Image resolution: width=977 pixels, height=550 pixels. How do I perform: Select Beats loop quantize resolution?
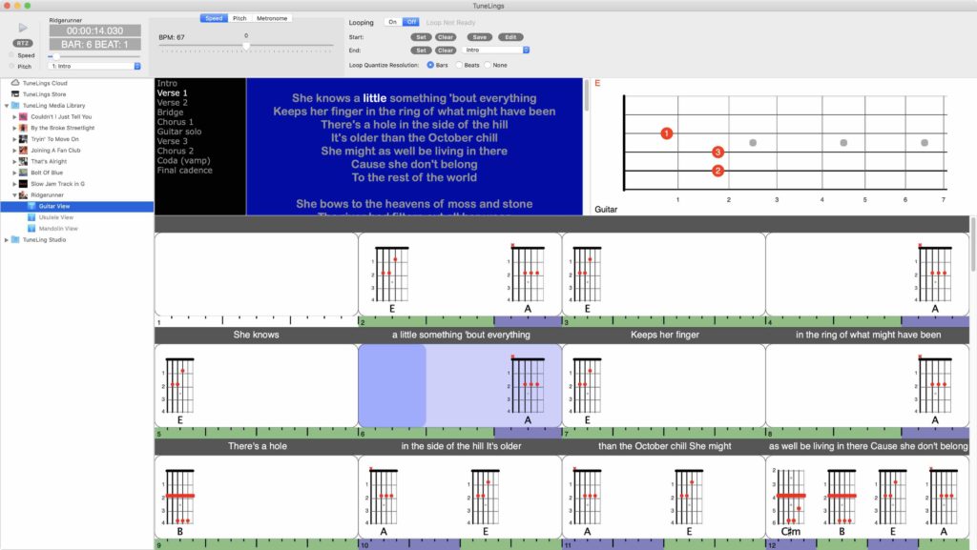(459, 65)
